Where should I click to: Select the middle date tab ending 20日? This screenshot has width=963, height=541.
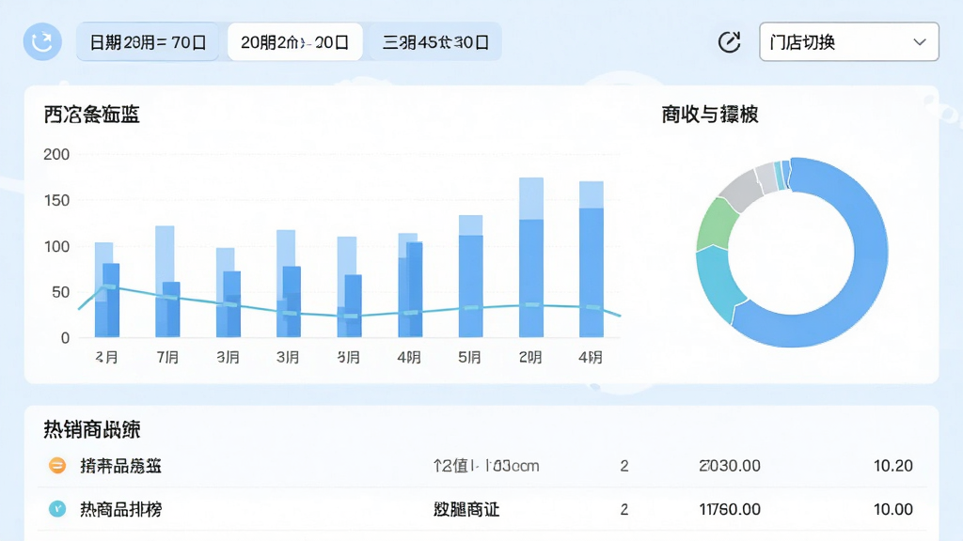(294, 41)
